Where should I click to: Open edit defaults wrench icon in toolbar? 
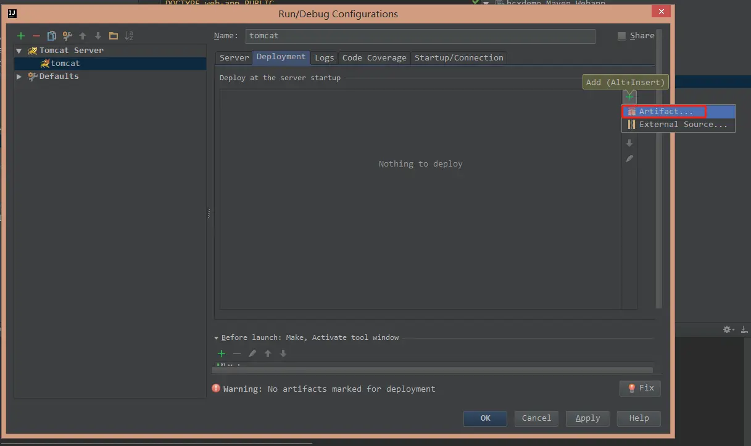pos(67,36)
